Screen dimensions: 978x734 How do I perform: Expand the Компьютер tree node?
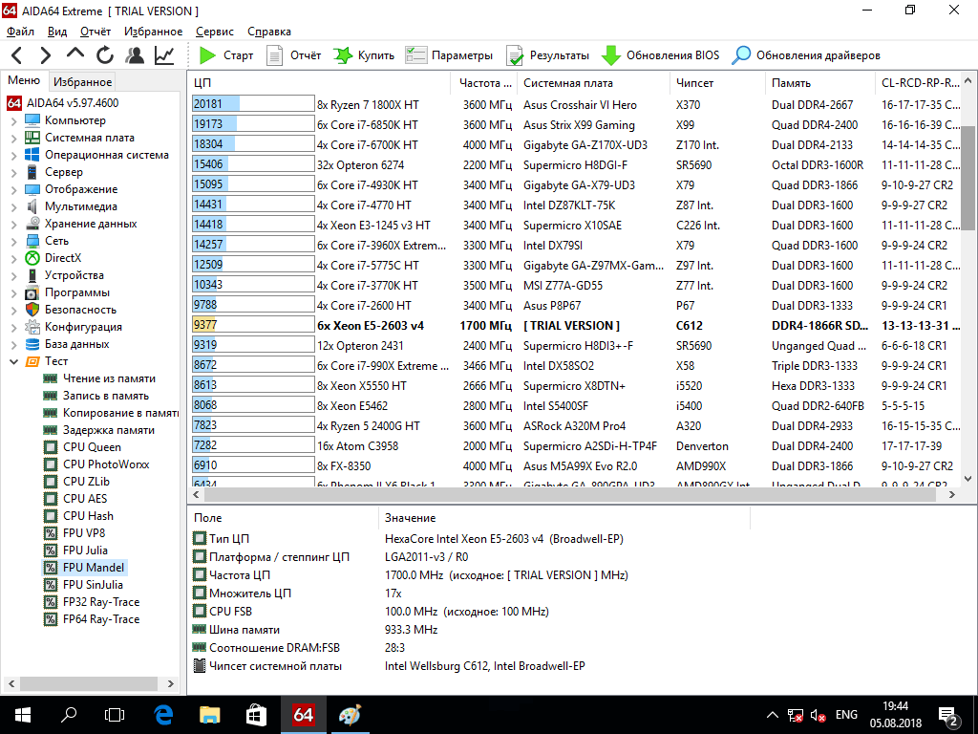13,121
